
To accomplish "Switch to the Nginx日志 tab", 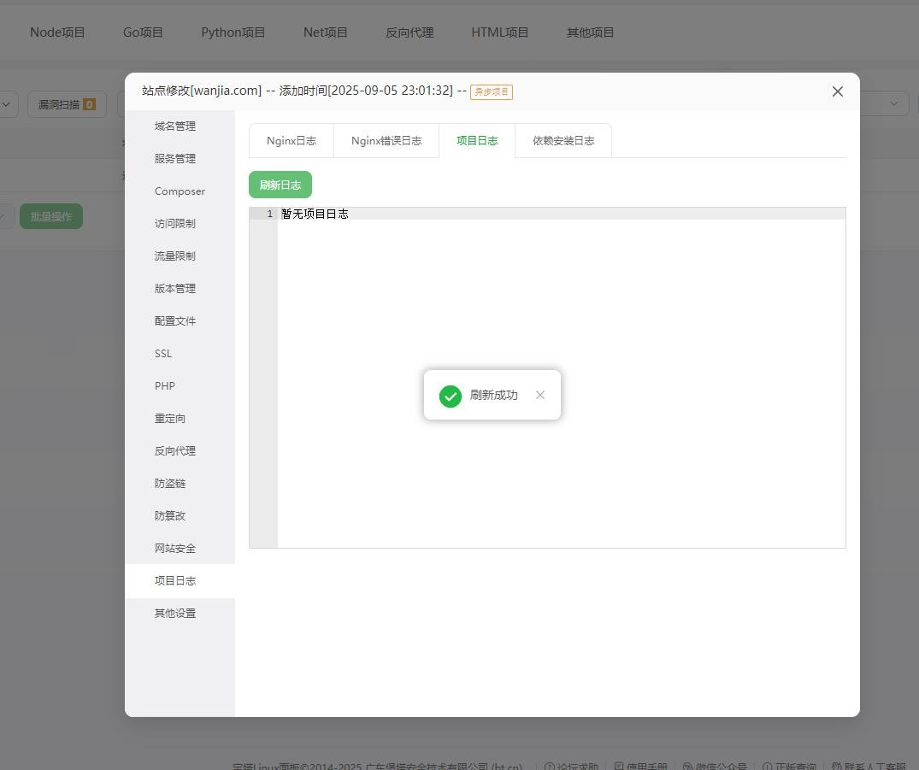I will point(292,141).
